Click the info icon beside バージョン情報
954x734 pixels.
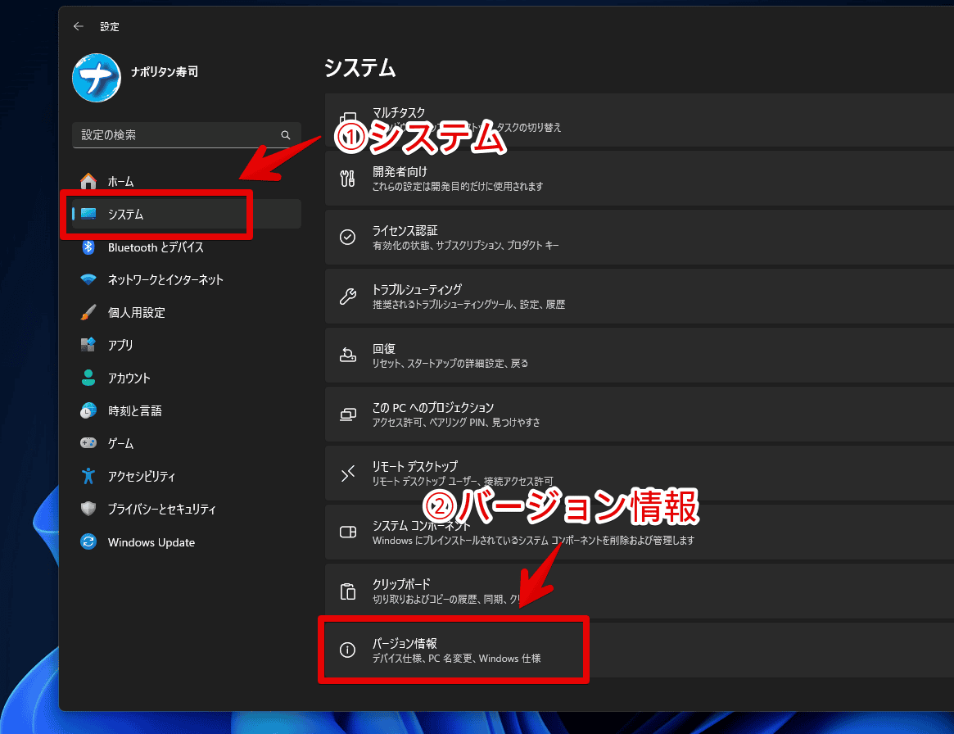(x=347, y=650)
